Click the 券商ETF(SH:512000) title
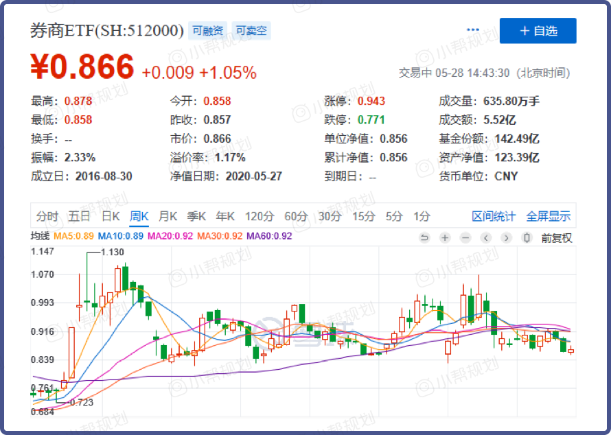 [107, 30]
